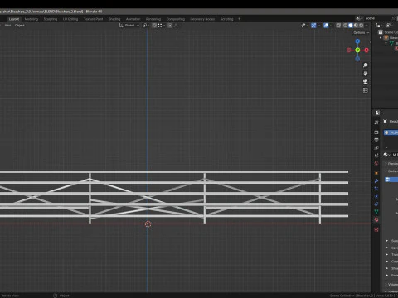Switch to the Layout workspace tab
Image resolution: width=398 pixels, height=298 pixels.
pyautogui.click(x=14, y=19)
